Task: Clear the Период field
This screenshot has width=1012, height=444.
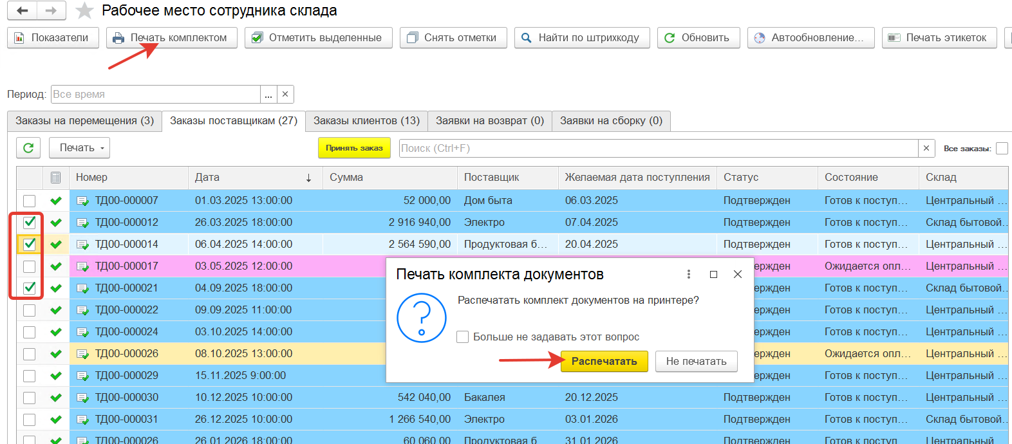Action: click(x=285, y=95)
